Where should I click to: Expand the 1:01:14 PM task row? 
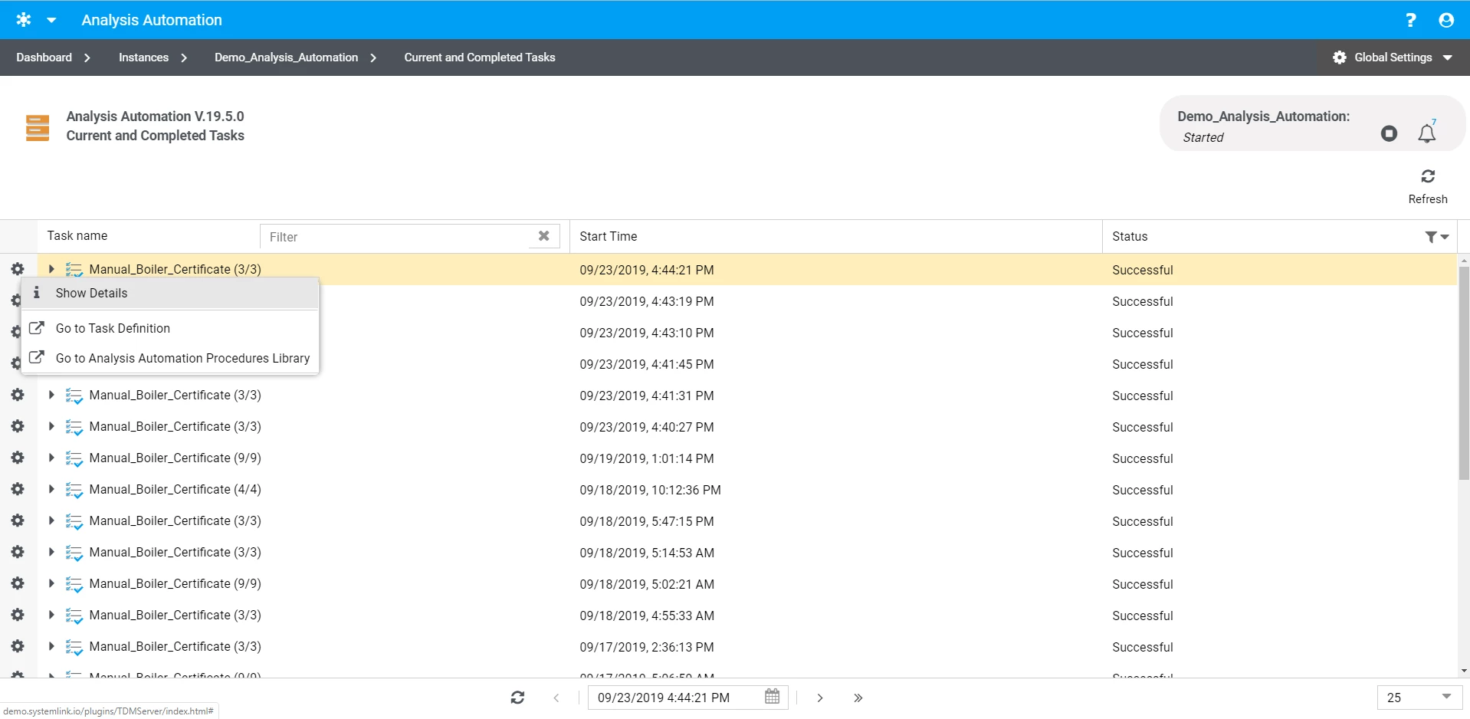pyautogui.click(x=51, y=458)
